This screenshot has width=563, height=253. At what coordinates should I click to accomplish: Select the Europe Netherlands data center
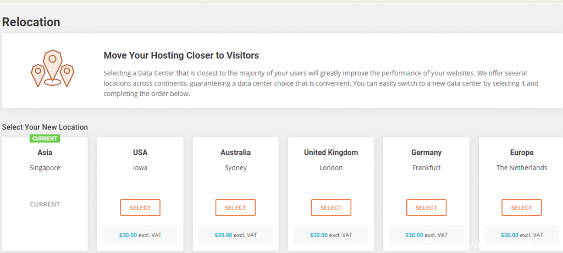coord(521,207)
